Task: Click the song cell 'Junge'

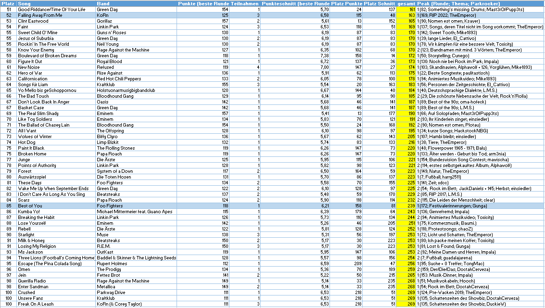Action: pos(56,160)
